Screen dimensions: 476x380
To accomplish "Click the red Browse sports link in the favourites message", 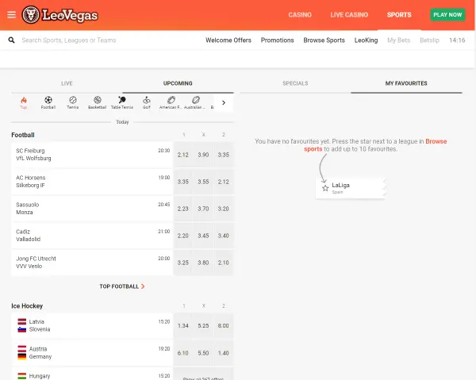I will click(436, 141).
